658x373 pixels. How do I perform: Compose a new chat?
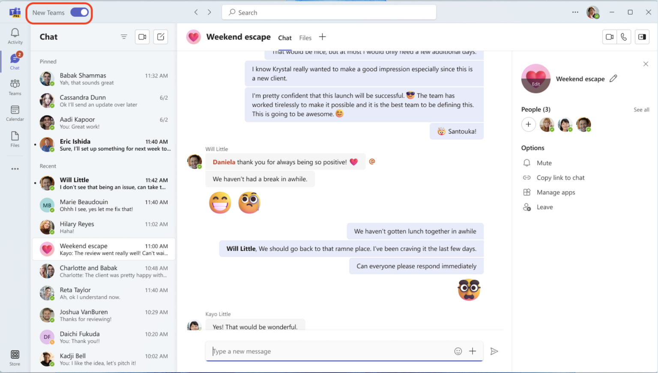point(160,37)
